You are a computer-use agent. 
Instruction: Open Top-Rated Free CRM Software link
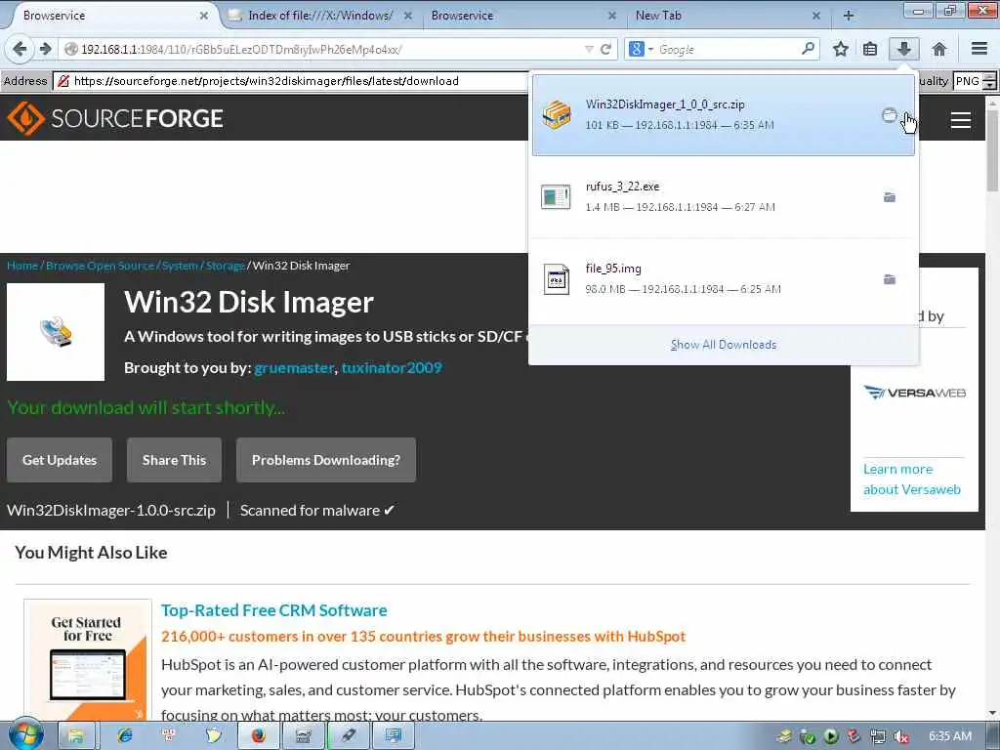274,610
